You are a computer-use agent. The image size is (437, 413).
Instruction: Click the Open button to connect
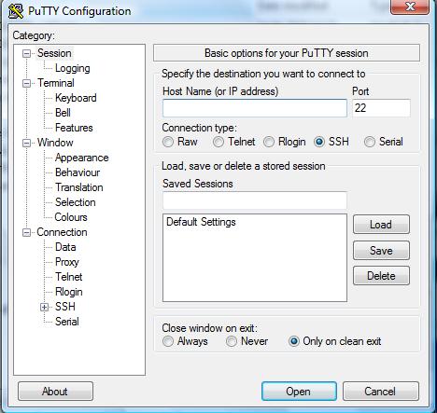coord(299,392)
